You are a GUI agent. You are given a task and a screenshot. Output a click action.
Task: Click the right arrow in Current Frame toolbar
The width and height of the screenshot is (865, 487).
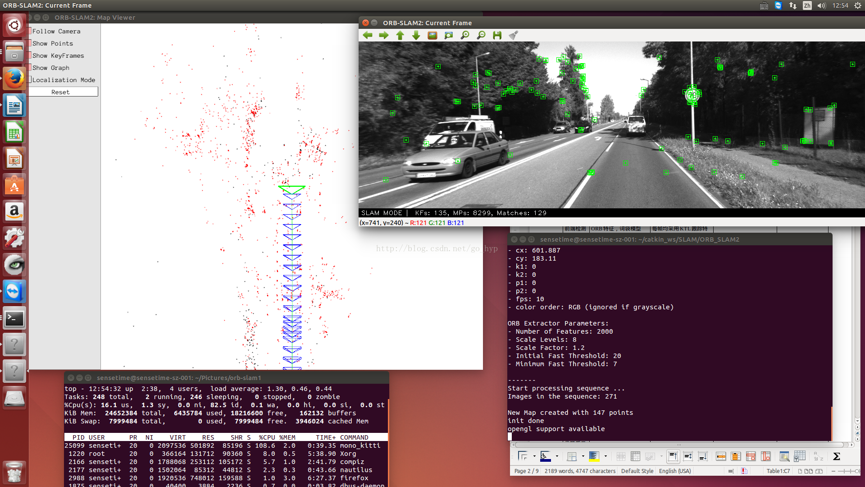tap(384, 35)
